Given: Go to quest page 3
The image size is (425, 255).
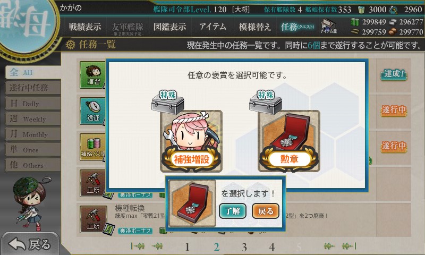Looking at the screenshot, I should [244, 247].
